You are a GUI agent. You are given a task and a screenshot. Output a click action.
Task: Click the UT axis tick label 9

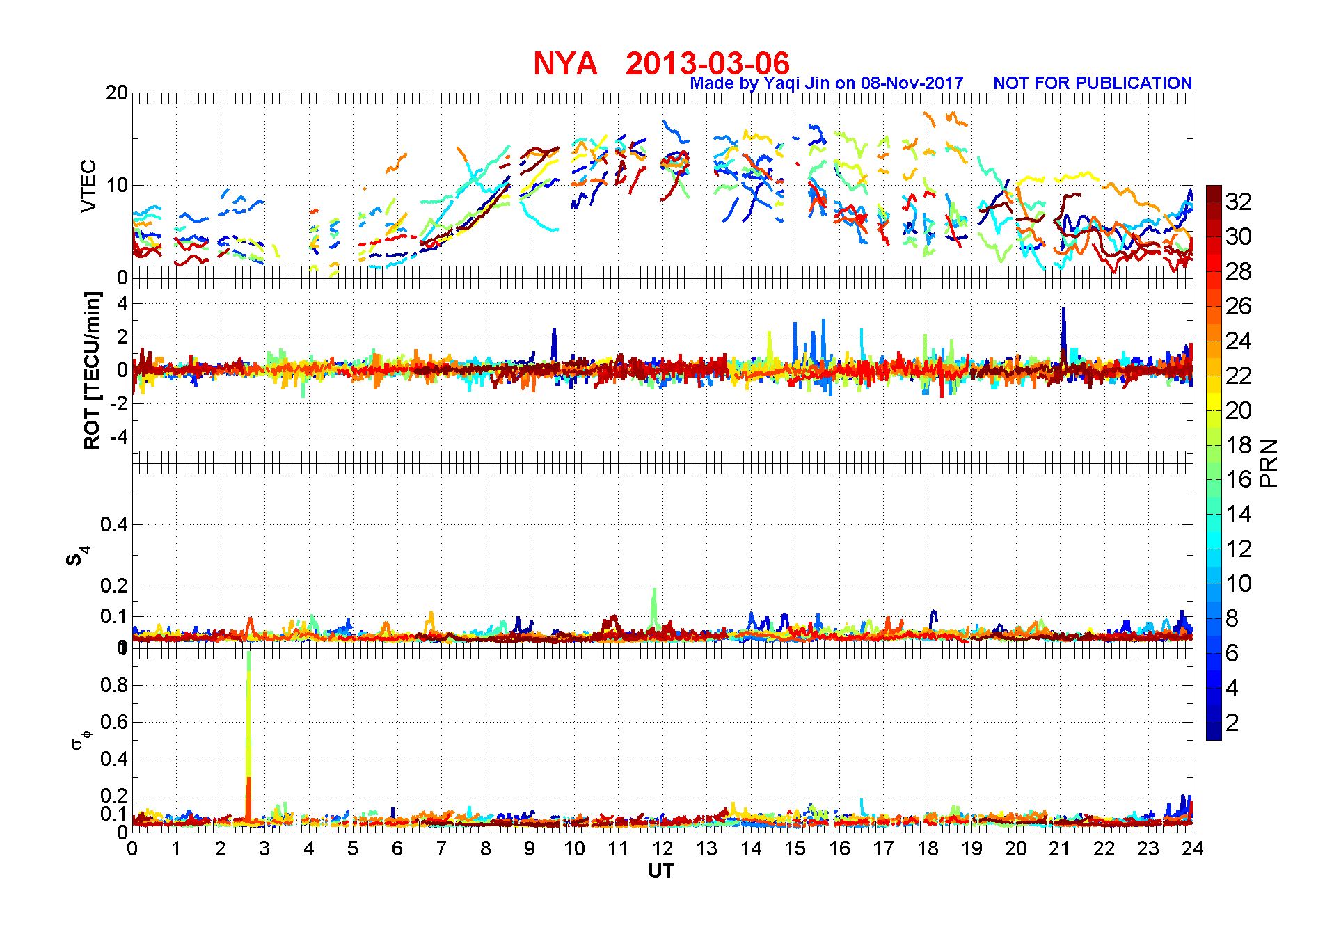[x=530, y=849]
